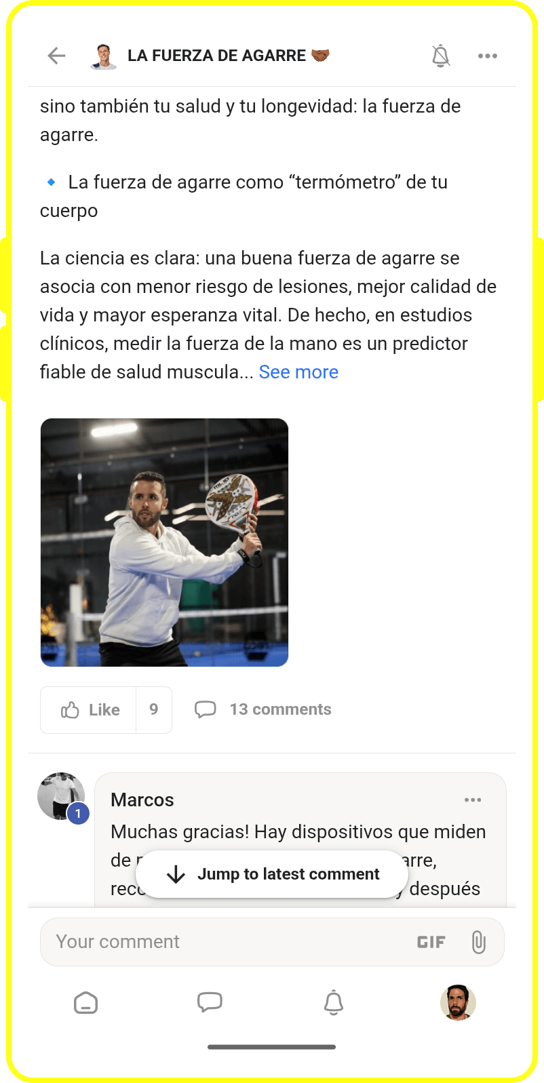This screenshot has width=544, height=1083.
Task: Like the post with the thumbs-up button
Action: (89, 710)
